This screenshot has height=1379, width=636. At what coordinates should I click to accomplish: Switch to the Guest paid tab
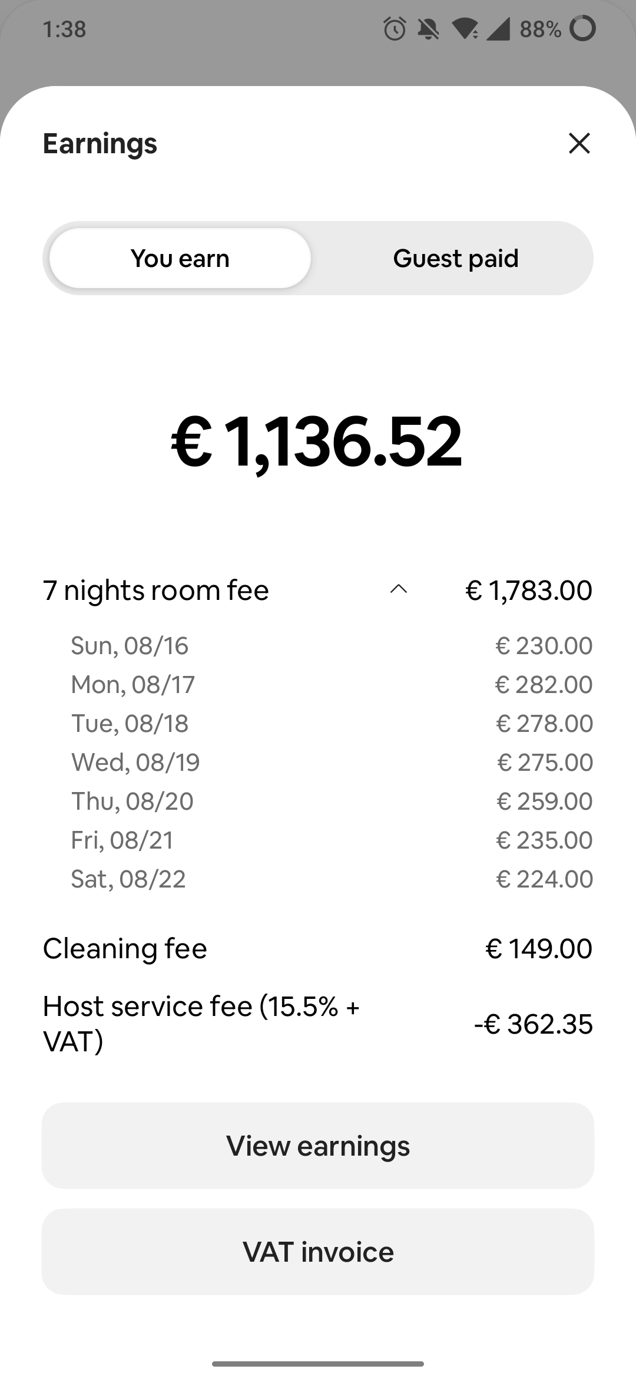455,258
